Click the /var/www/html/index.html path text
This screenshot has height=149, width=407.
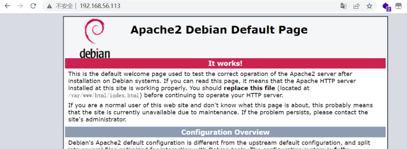[104, 95]
